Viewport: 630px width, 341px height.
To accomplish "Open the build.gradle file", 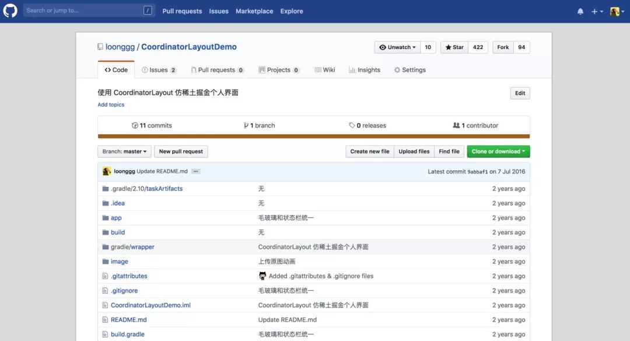I will (127, 334).
